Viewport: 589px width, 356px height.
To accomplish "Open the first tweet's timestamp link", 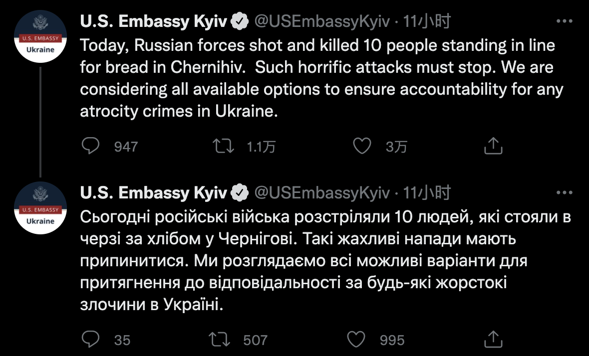I will tap(427, 21).
